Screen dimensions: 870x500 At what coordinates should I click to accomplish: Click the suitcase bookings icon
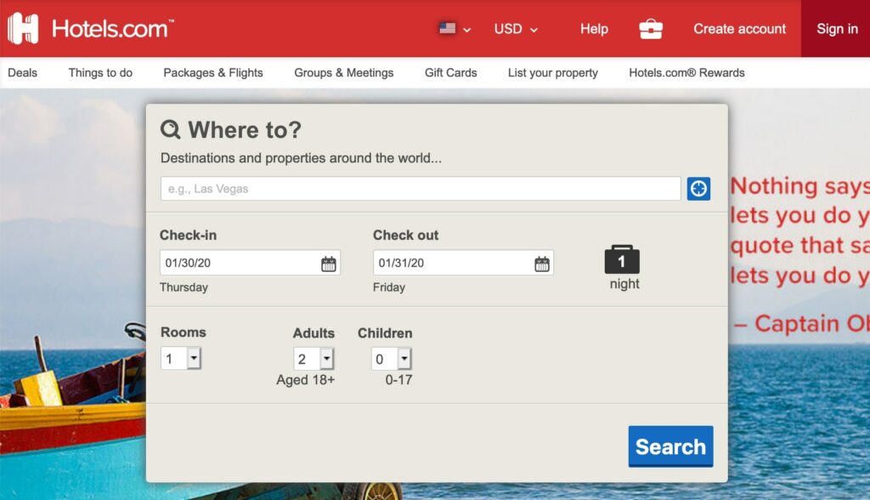[651, 29]
